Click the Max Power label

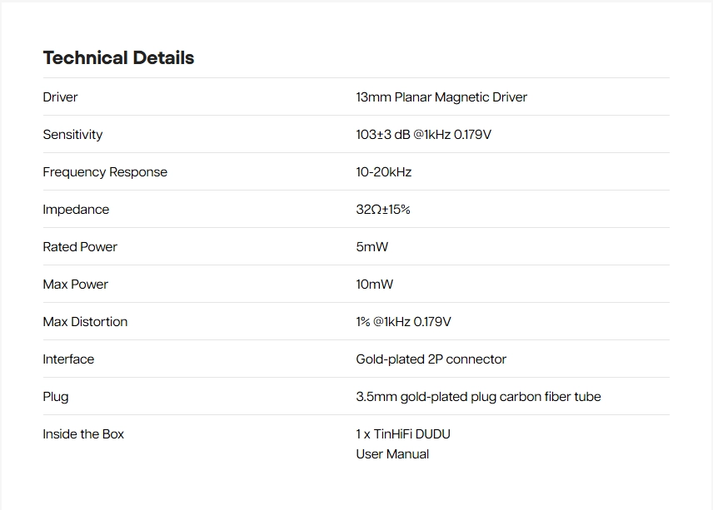pyautogui.click(x=75, y=285)
